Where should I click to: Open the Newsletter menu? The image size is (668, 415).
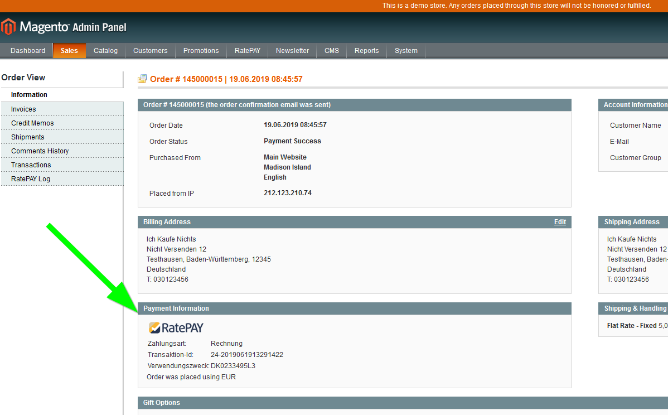point(292,51)
